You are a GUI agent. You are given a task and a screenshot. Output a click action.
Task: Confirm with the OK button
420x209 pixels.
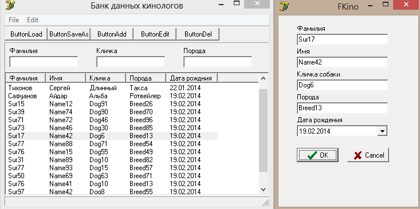pyautogui.click(x=317, y=155)
